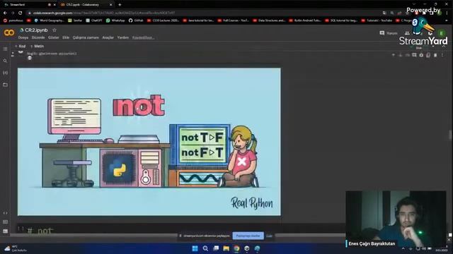
Task: Open the variables {x} sidebar panel
Action: pos(5,73)
